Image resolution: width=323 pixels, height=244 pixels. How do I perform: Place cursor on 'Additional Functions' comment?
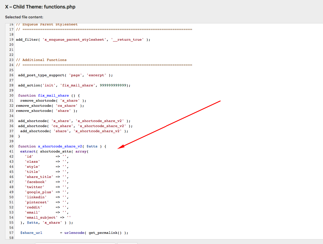[x=44, y=60]
